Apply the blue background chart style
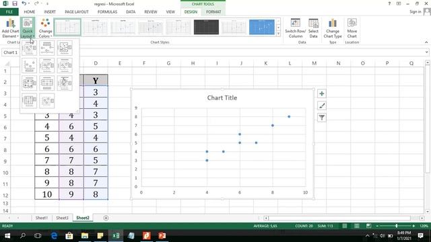Image resolution: width=431 pixels, height=242 pixels. coord(262,27)
